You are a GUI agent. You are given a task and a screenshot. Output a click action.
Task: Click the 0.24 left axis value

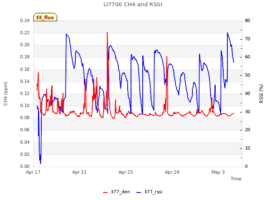point(25,21)
